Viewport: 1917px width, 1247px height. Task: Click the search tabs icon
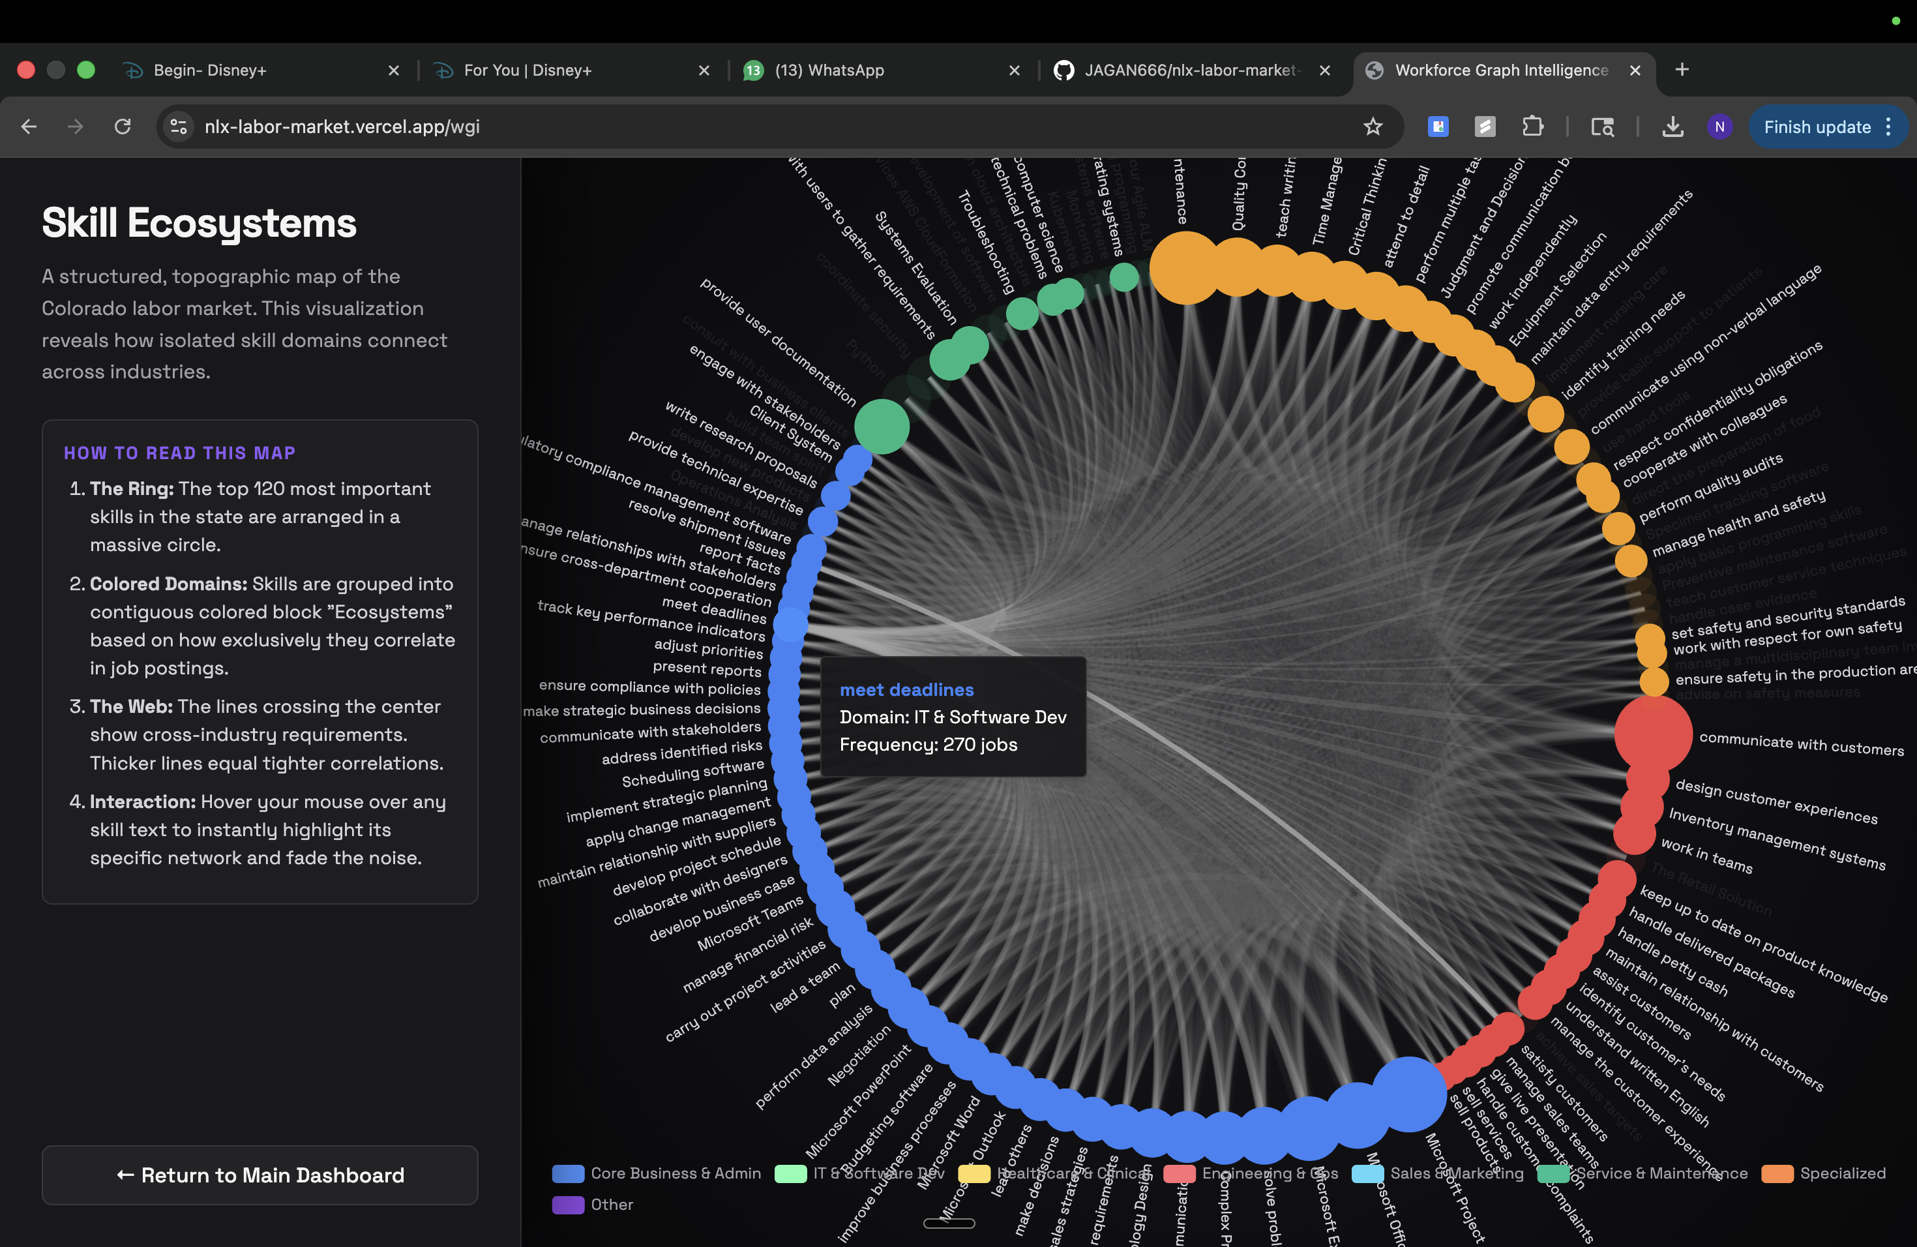coord(1601,127)
